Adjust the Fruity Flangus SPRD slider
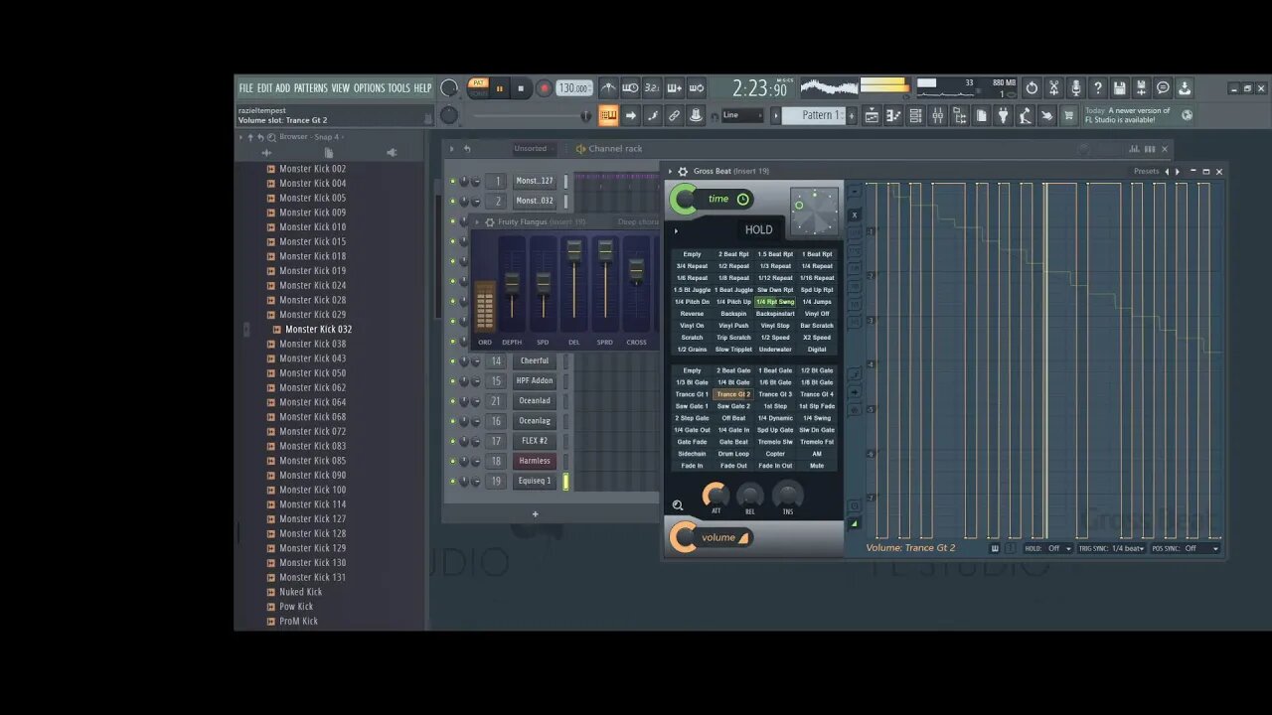 (605, 251)
